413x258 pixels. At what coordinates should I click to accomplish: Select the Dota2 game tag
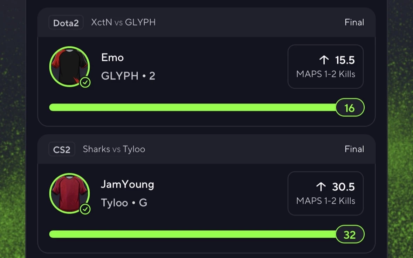(x=66, y=23)
